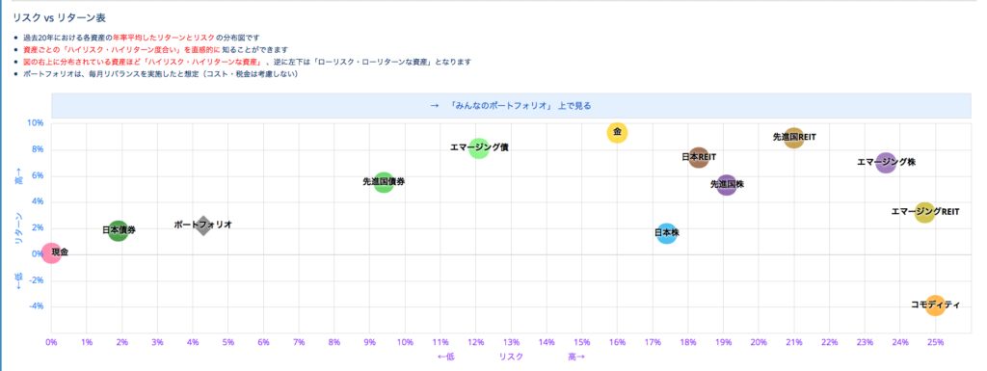The width and height of the screenshot is (987, 371).
Task: Click the purple 先進国株 bubble
Action: (727, 185)
